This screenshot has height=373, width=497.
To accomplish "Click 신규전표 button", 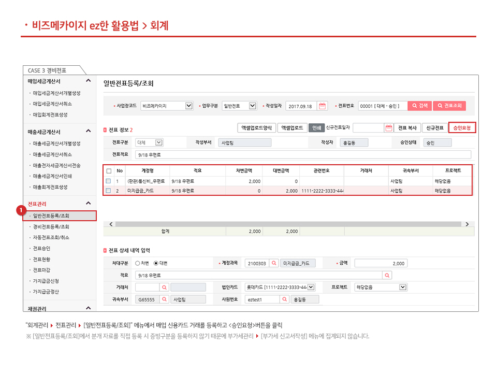I will 435,128.
